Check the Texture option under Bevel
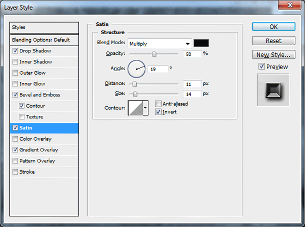305x227 pixels. pyautogui.click(x=21, y=117)
